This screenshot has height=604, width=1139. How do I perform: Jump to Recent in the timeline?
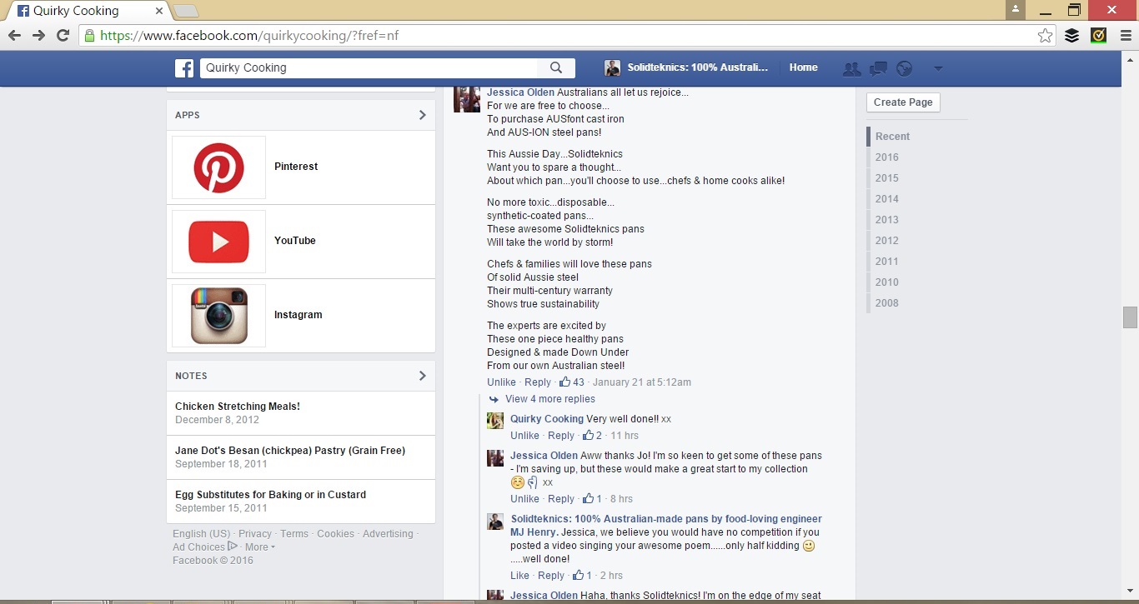[892, 137]
